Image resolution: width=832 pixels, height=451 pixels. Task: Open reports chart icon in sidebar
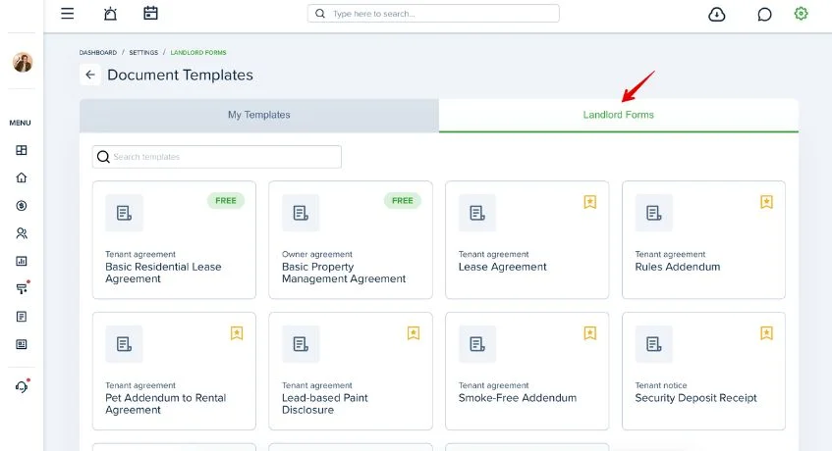[x=22, y=261]
